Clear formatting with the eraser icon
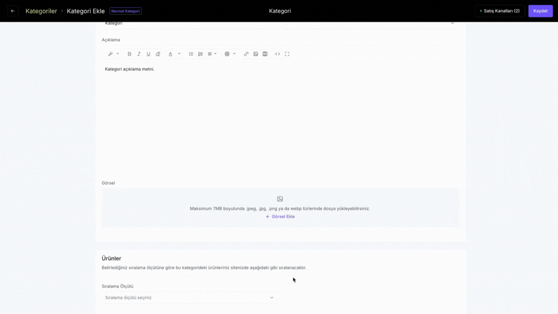The height and width of the screenshot is (314, 558). (158, 54)
